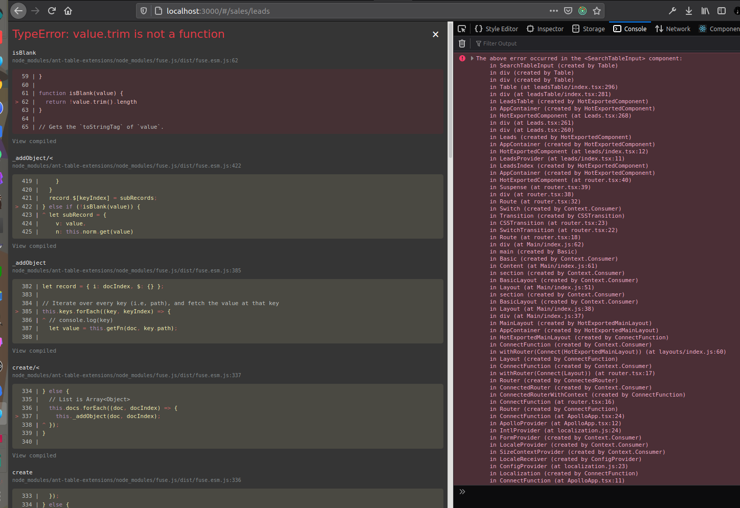This screenshot has width=740, height=508.
Task: Click isBlank stack frame name
Action: click(x=24, y=53)
